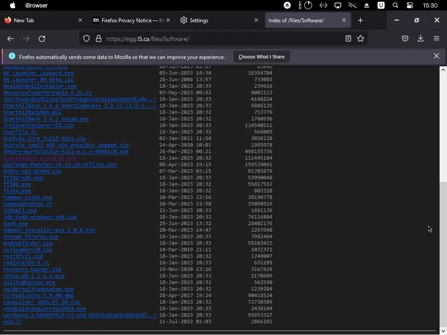Open UserTile.7z link

pyautogui.click(x=20, y=132)
